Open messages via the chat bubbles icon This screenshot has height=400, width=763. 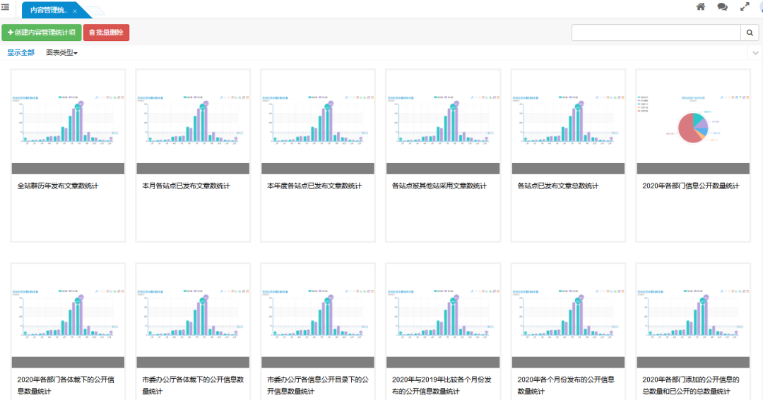(x=722, y=7)
